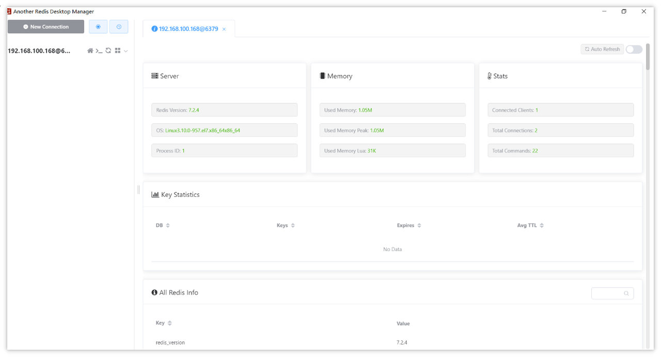Click the Auto Refresh label button

(x=602, y=50)
